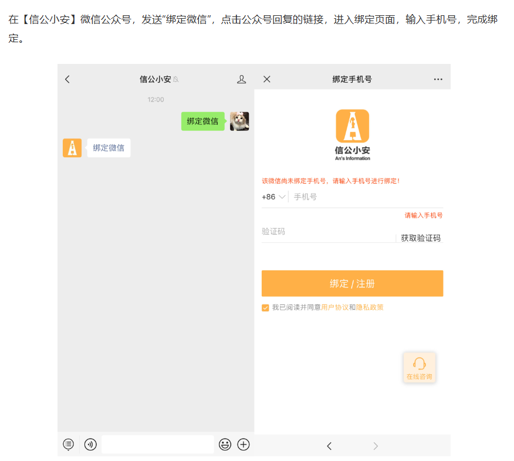Tap the green 绑定微信 sent message

click(x=203, y=121)
